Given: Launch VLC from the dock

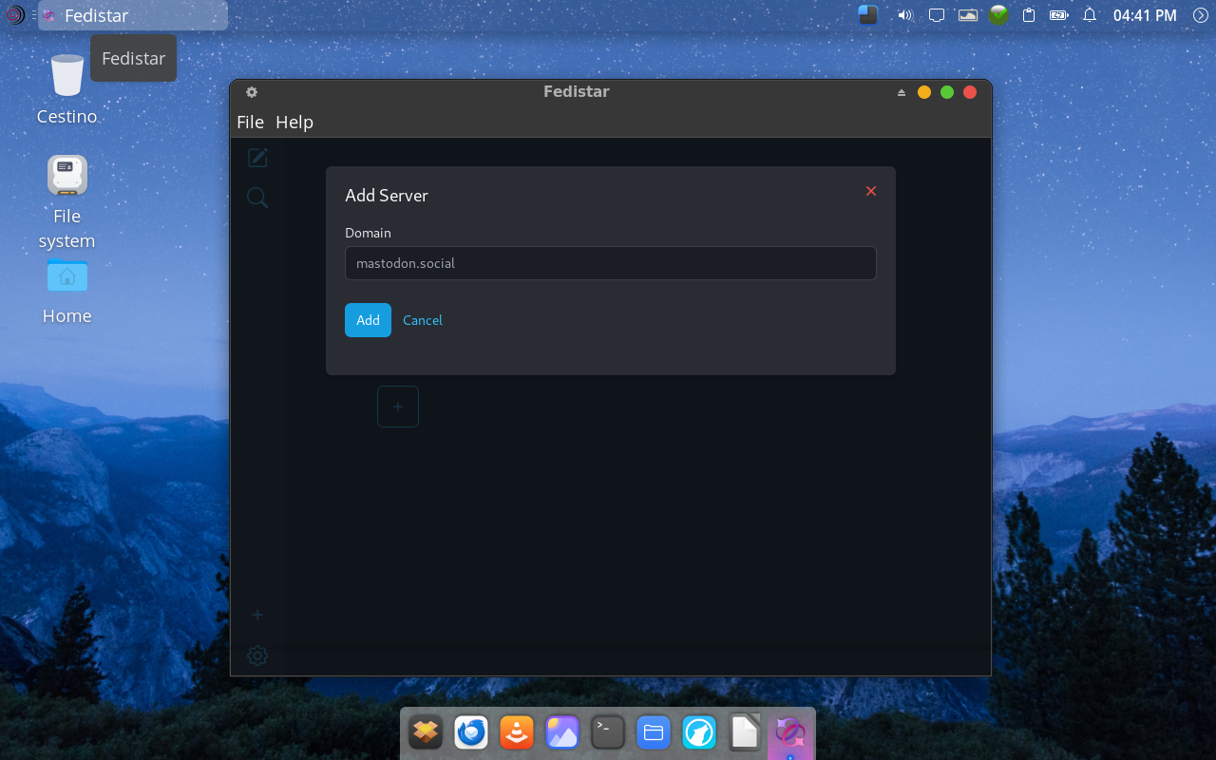Looking at the screenshot, I should pos(517,732).
